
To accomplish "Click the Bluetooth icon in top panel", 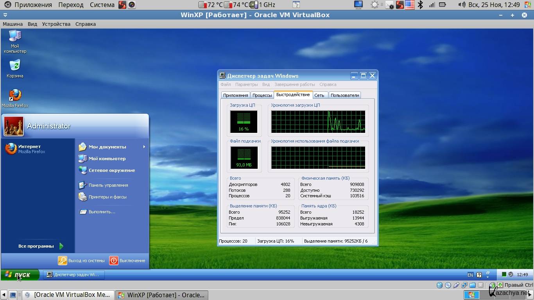I will [x=420, y=5].
